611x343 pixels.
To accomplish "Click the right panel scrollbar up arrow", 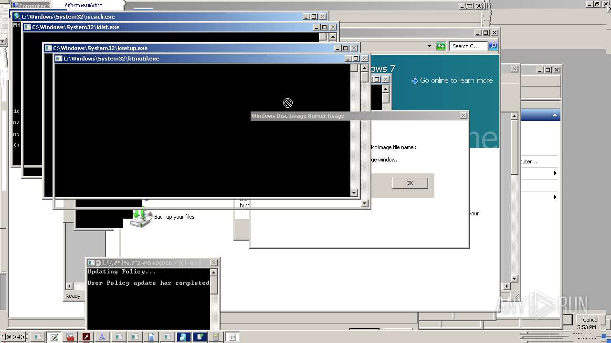I will click(514, 116).
